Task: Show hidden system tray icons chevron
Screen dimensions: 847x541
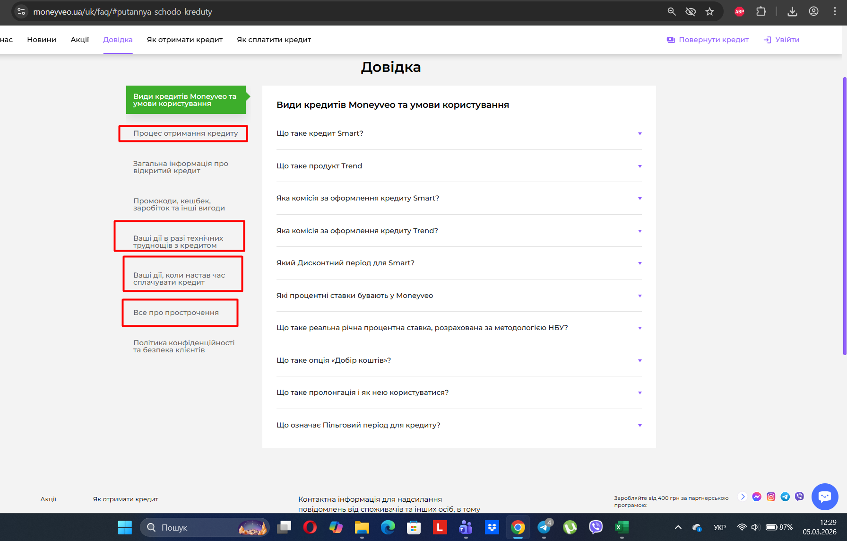Action: pos(678,527)
